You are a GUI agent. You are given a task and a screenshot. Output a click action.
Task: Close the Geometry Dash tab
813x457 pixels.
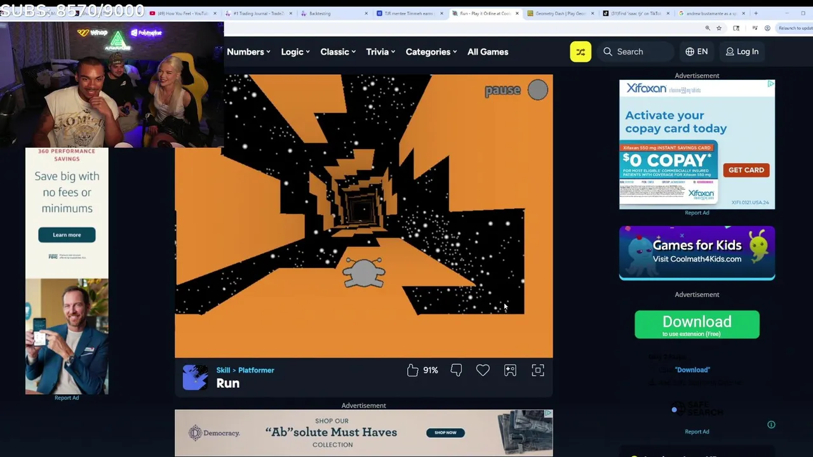pos(593,13)
